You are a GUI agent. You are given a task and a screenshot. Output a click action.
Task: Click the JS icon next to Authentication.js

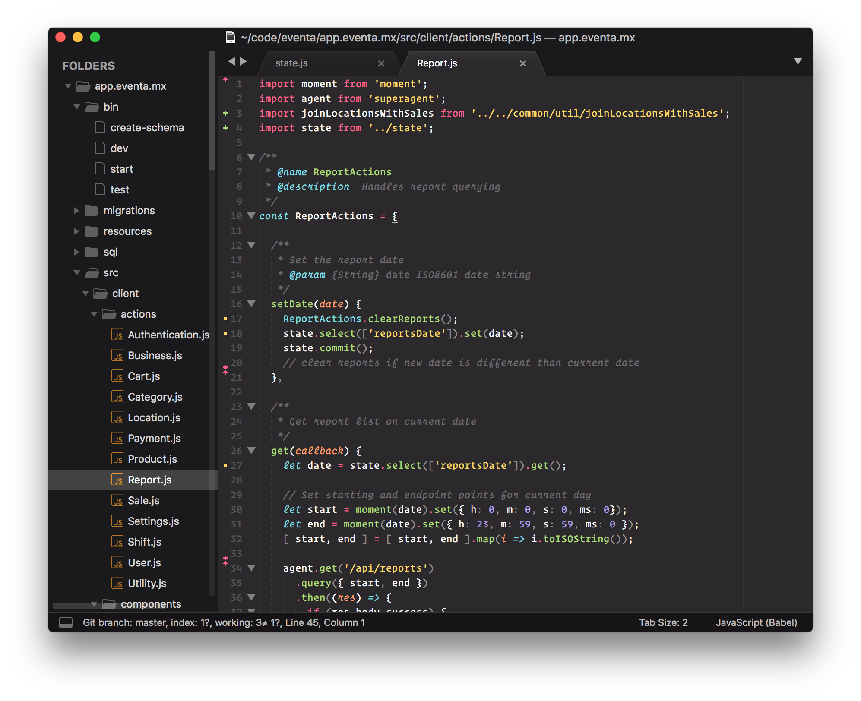pyautogui.click(x=117, y=335)
